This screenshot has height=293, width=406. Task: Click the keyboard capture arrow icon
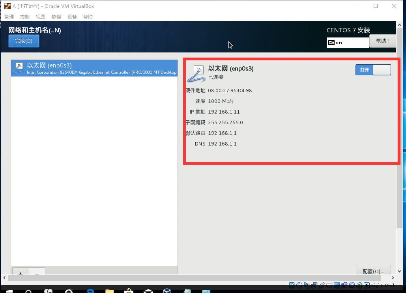[367, 285]
